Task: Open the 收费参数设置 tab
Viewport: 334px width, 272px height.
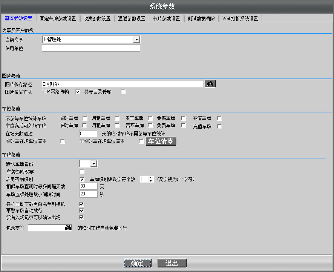Action: point(97,18)
